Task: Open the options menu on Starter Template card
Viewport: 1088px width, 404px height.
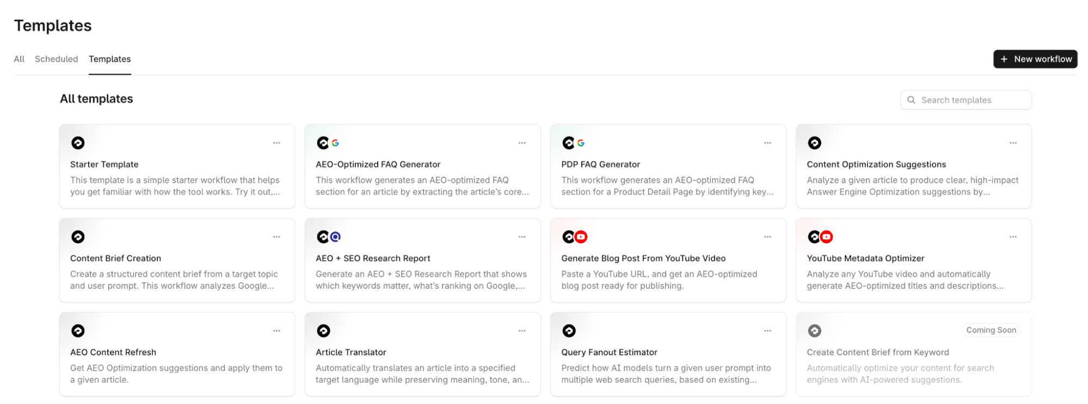Action: 276,142
